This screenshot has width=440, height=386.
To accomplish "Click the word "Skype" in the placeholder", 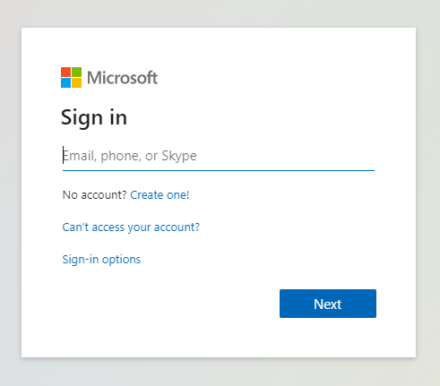I will coord(179,156).
